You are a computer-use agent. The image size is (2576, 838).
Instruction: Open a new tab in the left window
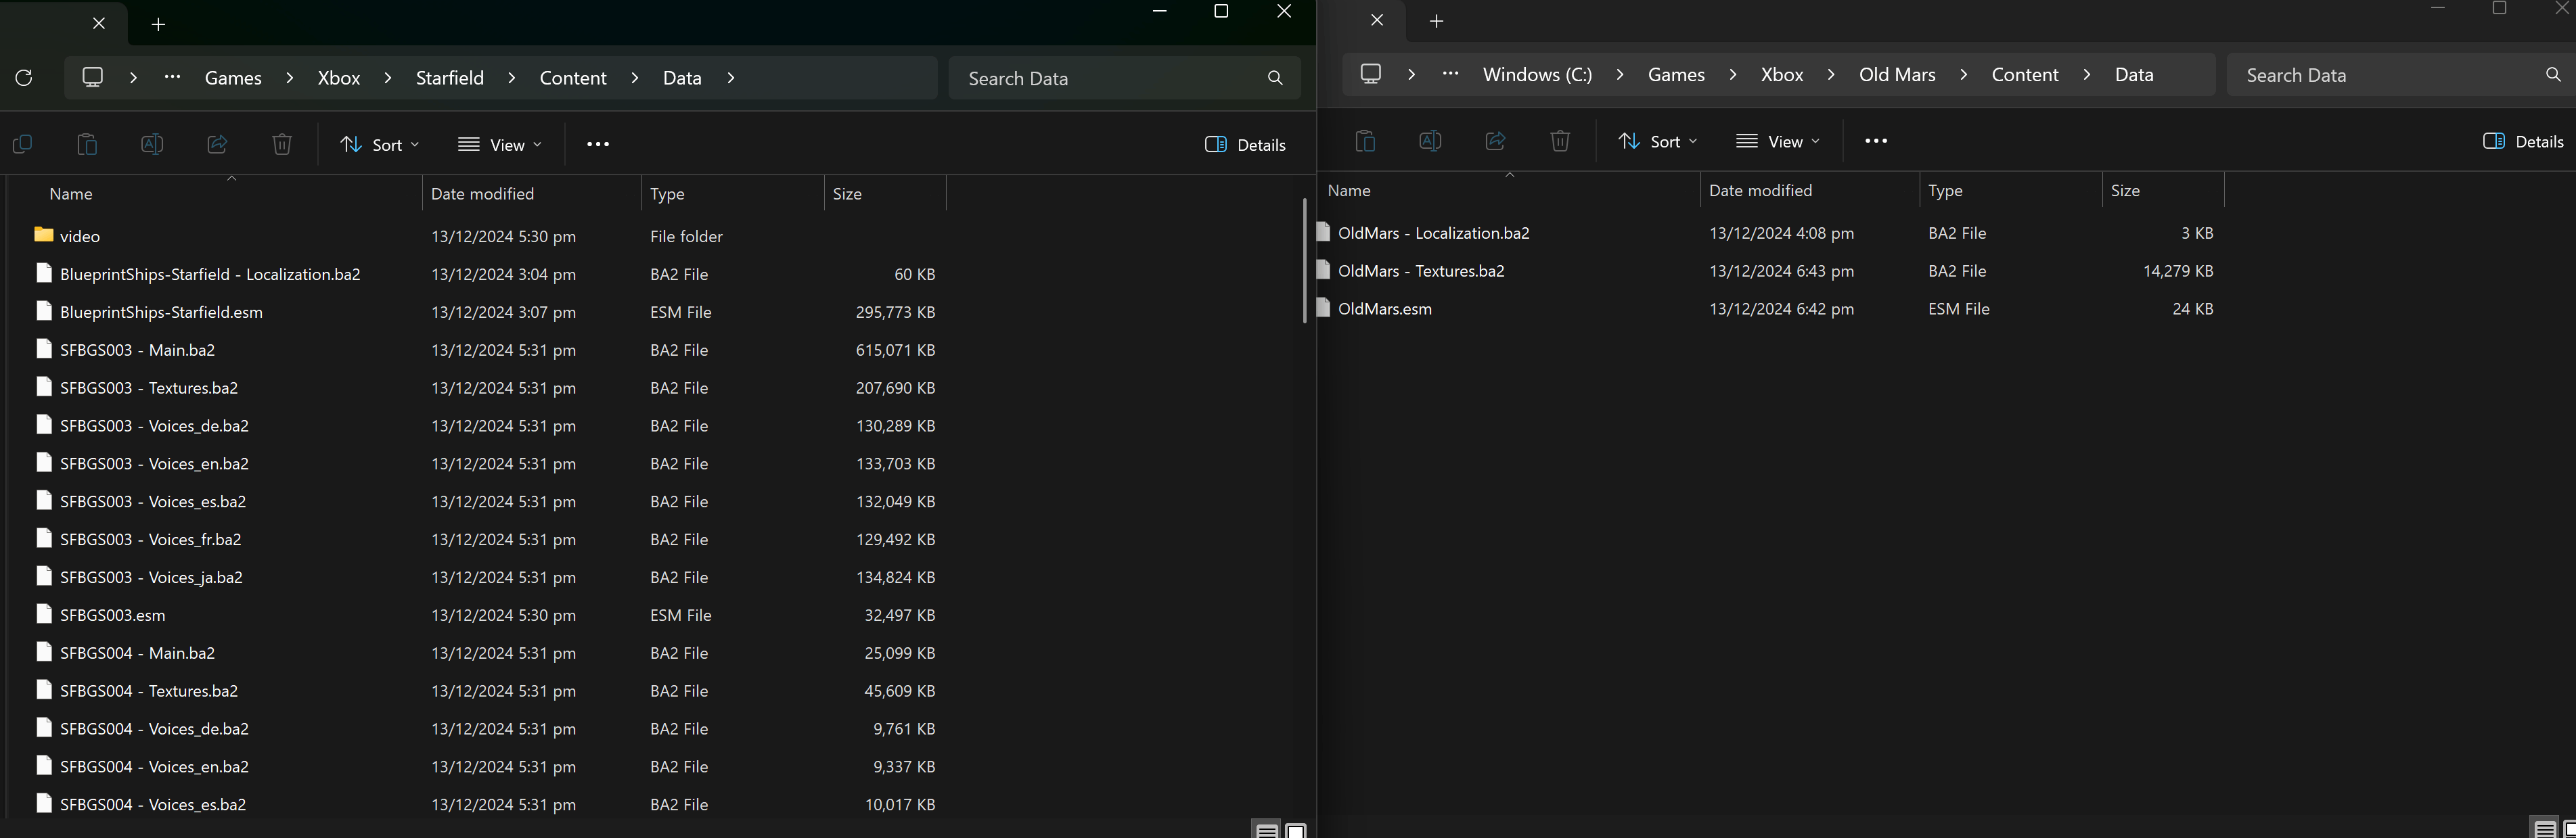pyautogui.click(x=158, y=24)
